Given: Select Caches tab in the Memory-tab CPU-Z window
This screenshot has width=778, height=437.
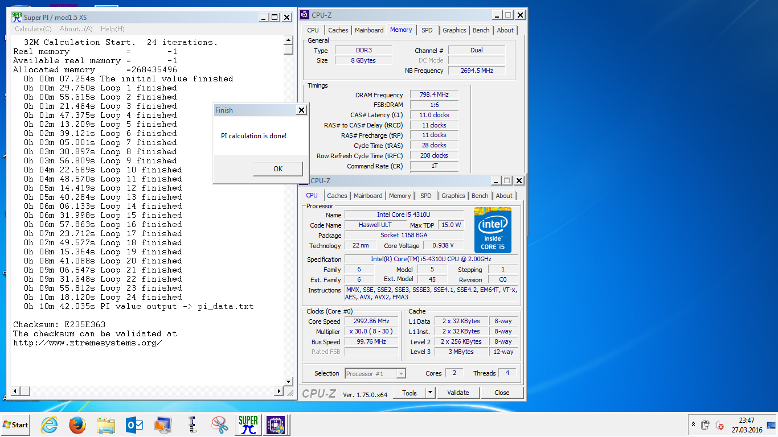Looking at the screenshot, I should tap(338, 30).
